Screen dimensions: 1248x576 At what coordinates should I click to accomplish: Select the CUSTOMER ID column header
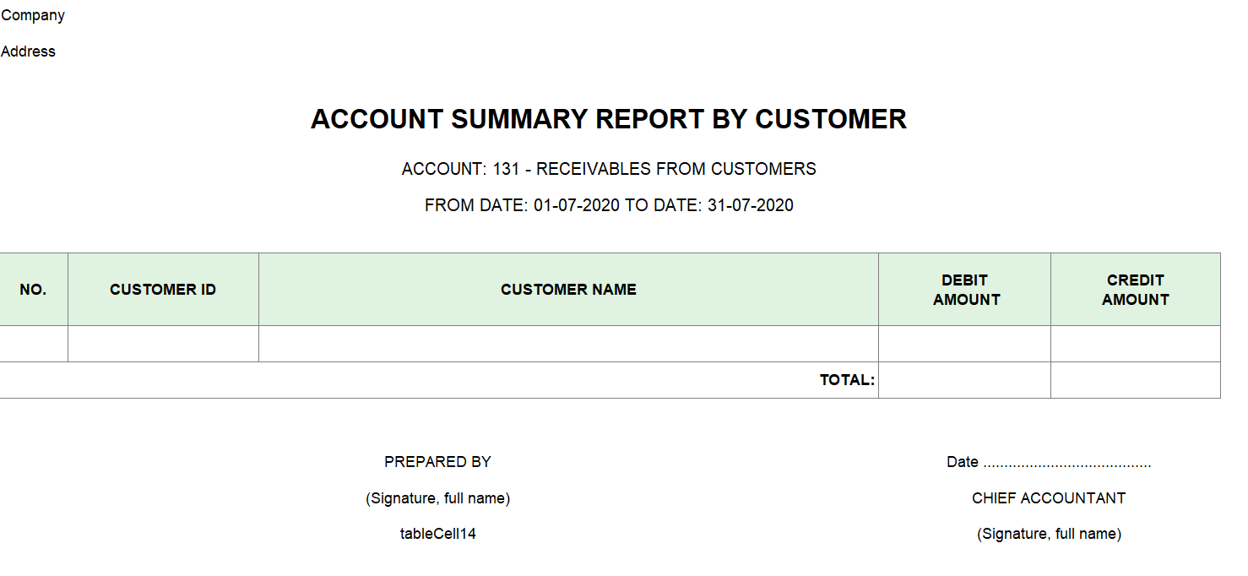(x=163, y=290)
